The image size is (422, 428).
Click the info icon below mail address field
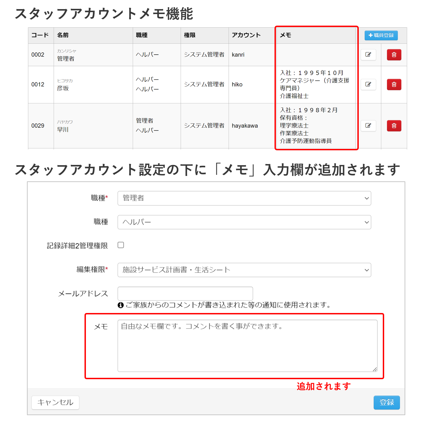(x=120, y=305)
